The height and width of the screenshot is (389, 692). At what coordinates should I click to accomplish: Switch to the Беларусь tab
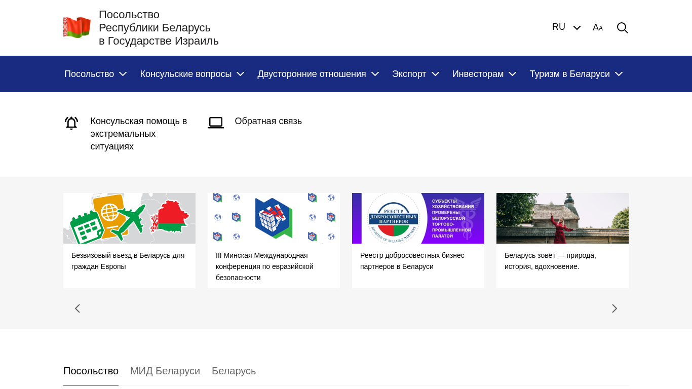point(234,371)
